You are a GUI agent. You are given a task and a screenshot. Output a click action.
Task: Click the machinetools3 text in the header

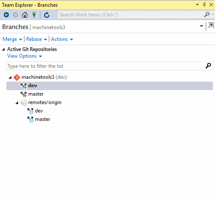pos(49,27)
